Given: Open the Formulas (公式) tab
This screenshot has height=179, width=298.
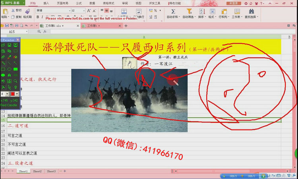Looking at the screenshot, I should [79, 3].
